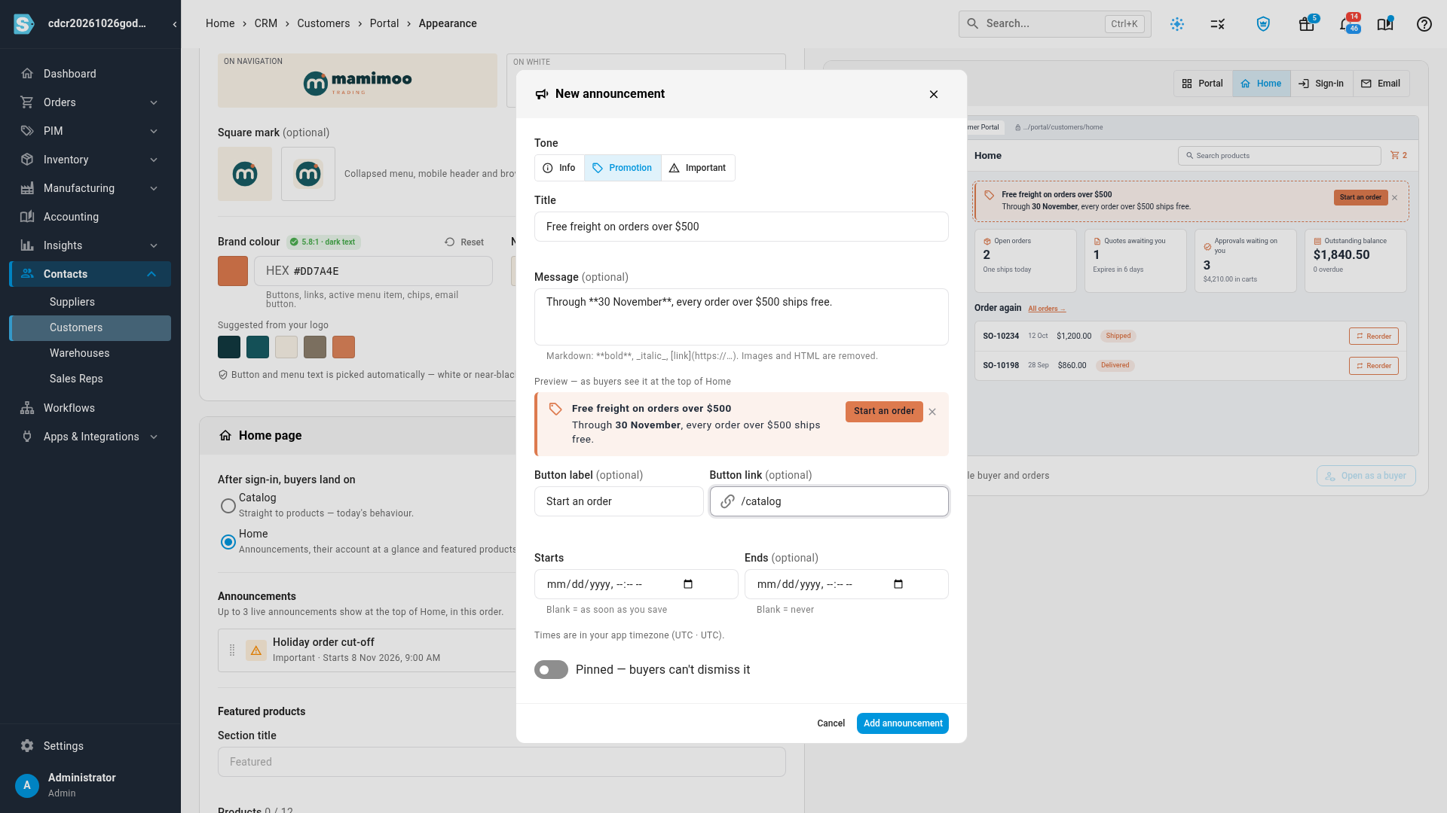Select Catalog landing page radio
This screenshot has height=813, width=1447.
click(228, 506)
